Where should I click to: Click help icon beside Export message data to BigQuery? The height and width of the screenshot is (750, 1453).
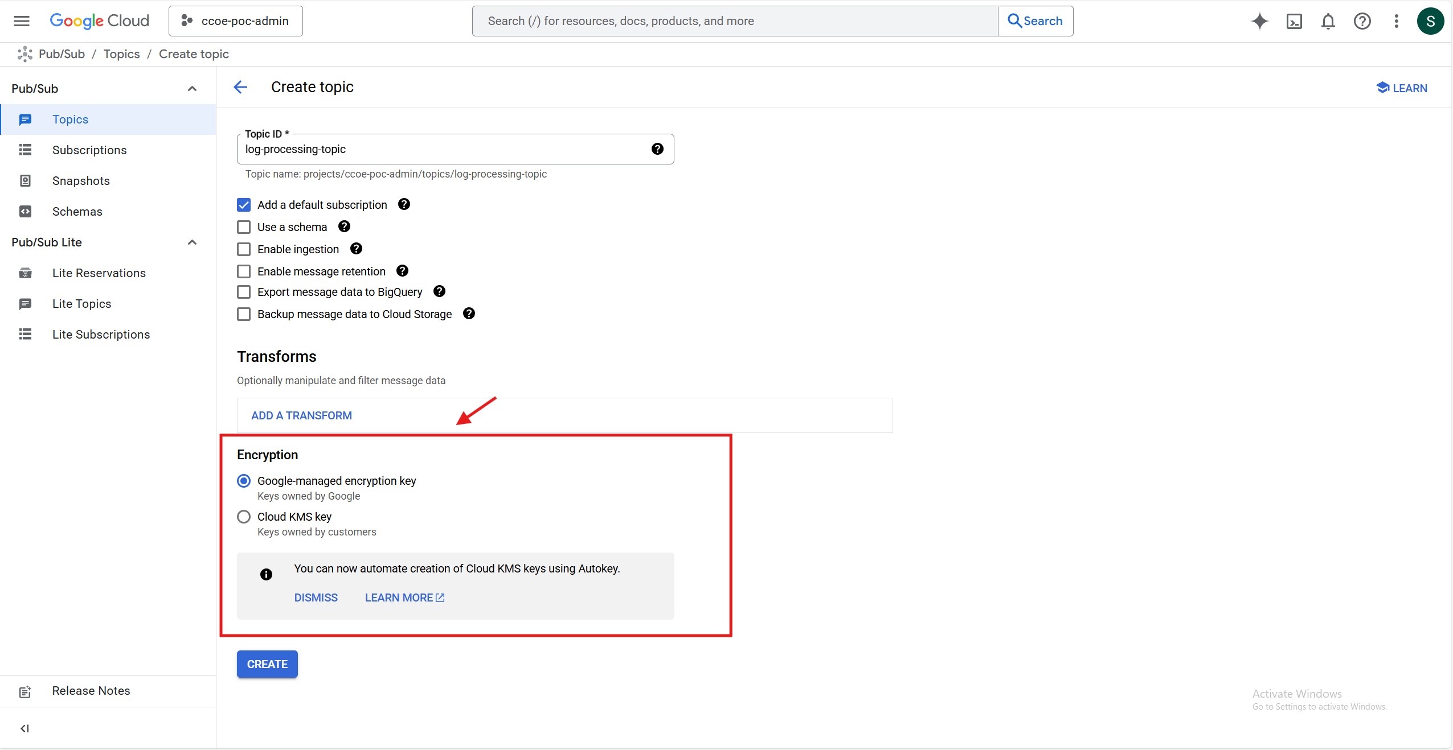pyautogui.click(x=439, y=291)
